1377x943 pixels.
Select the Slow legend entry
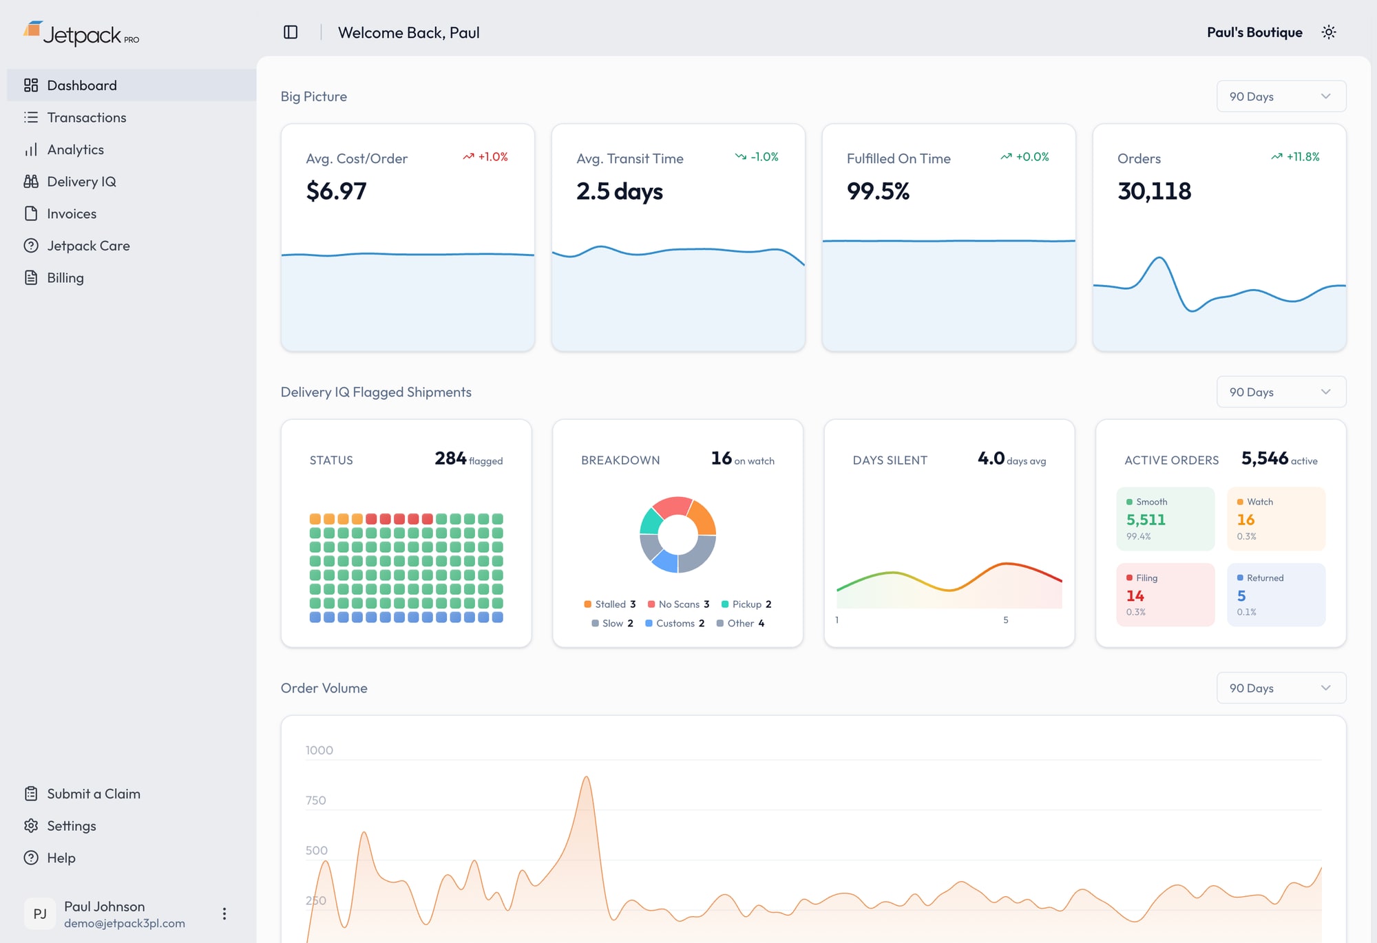click(x=612, y=623)
